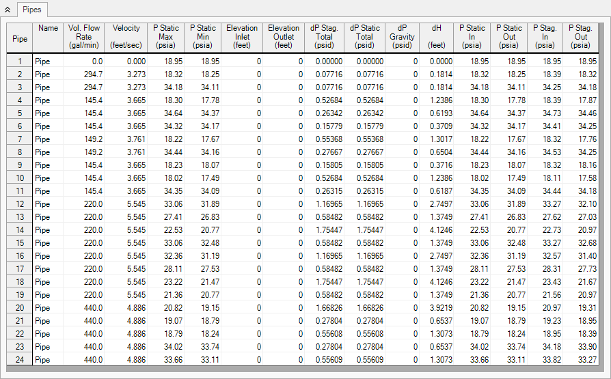Click the Pipe column header
611x379 pixels.
(x=20, y=39)
